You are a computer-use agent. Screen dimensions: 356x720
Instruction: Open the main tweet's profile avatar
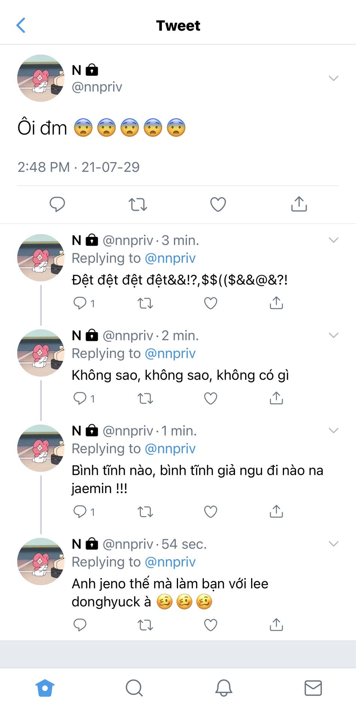point(41,78)
